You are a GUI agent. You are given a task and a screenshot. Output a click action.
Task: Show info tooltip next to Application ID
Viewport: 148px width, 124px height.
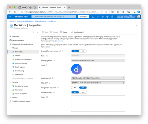(x=53, y=78)
